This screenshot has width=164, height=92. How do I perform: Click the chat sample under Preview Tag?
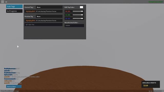[x=44, y=20]
